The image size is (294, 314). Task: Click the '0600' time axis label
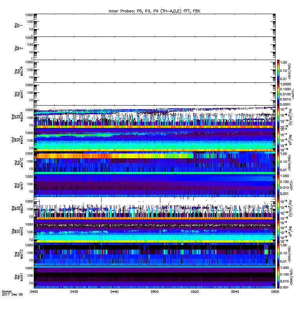[275, 292]
